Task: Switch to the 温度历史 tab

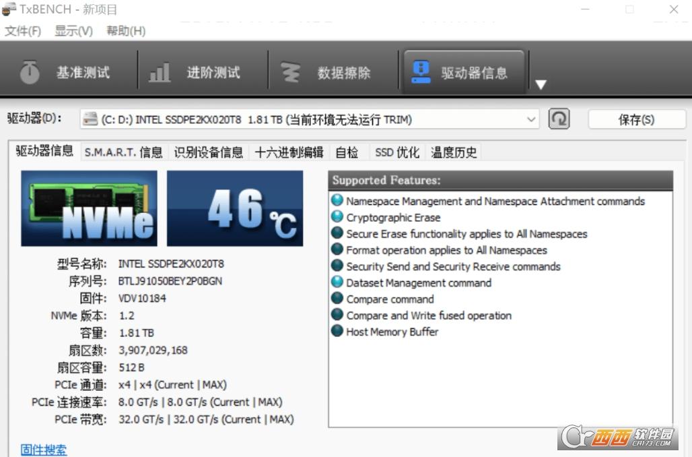Action: pos(454,152)
